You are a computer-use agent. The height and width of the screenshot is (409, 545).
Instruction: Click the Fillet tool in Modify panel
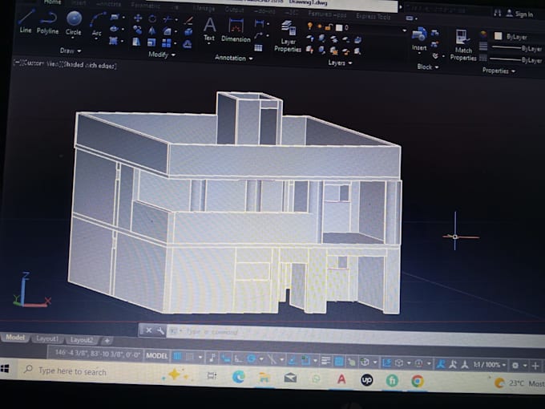[x=168, y=31]
